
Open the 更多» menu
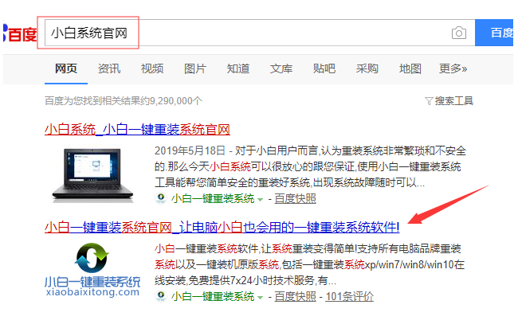453,68
